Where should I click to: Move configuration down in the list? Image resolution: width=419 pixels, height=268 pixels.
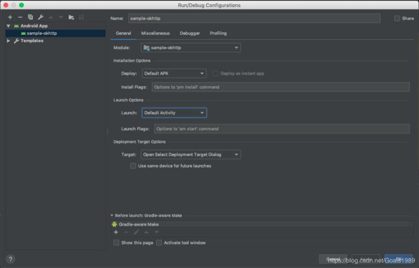[x=61, y=17]
